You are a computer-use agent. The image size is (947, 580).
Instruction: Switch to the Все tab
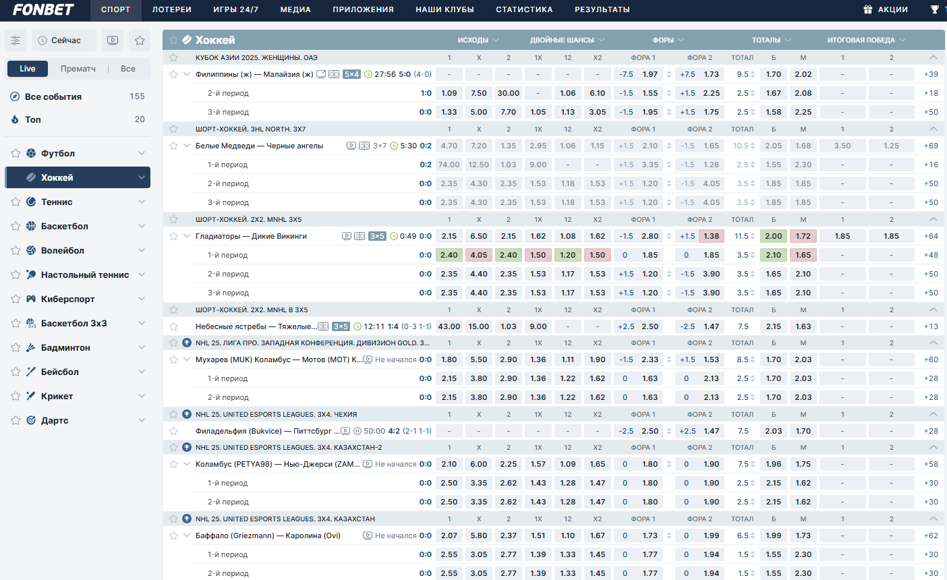point(128,69)
